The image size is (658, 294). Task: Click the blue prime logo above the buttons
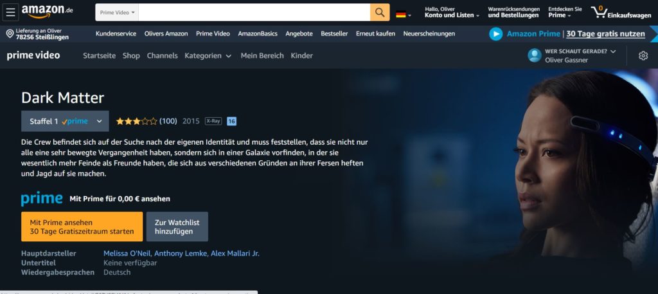click(x=42, y=199)
